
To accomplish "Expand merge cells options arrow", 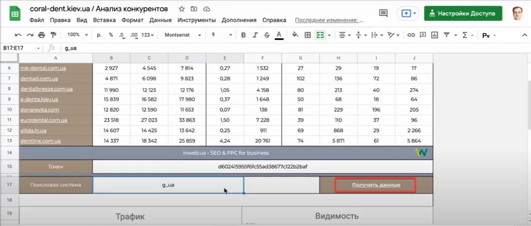I will [329, 35].
